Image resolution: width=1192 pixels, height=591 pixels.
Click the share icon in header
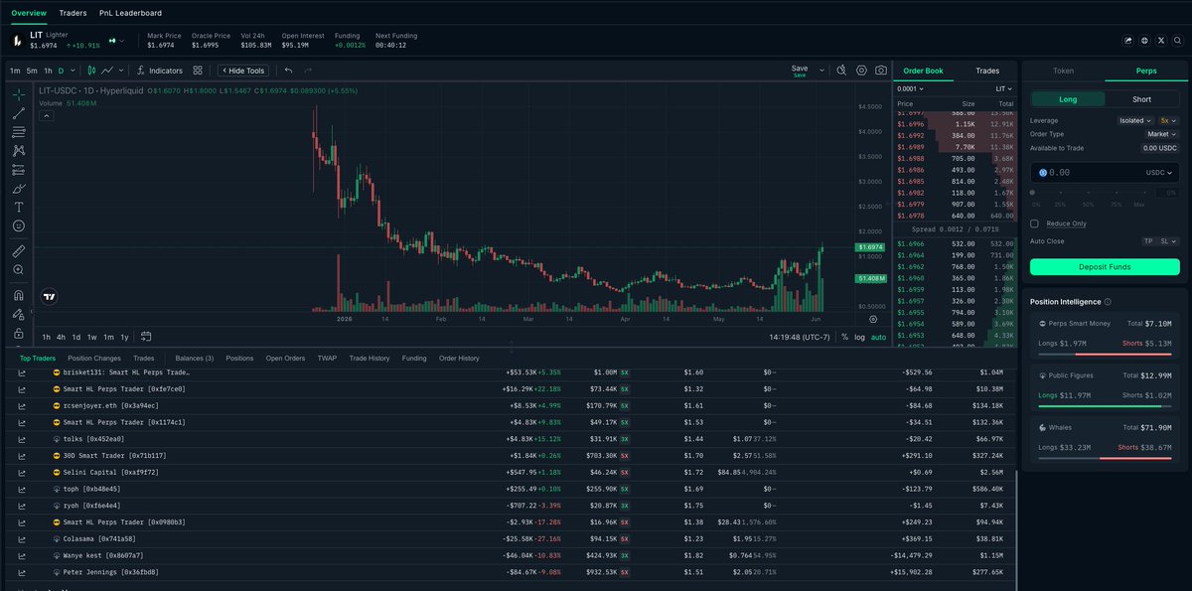1128,41
